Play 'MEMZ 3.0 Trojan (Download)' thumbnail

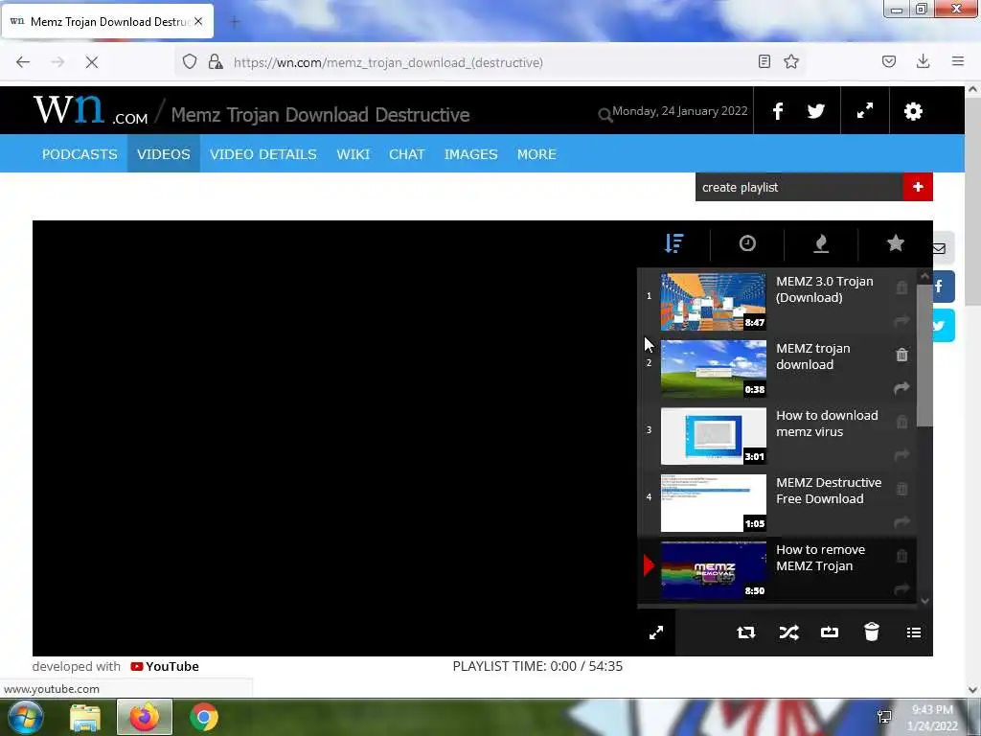click(x=713, y=302)
